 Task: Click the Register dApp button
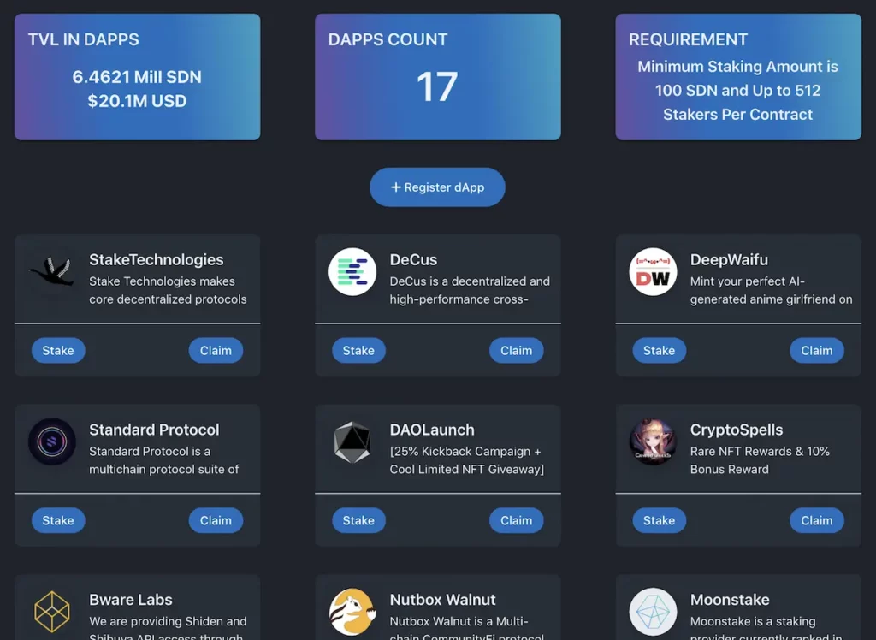pyautogui.click(x=437, y=187)
